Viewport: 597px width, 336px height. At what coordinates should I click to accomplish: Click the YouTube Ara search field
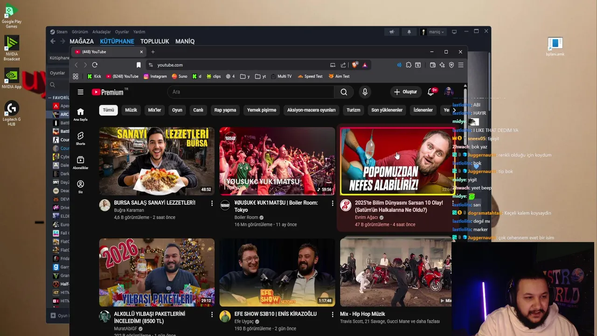coord(252,92)
